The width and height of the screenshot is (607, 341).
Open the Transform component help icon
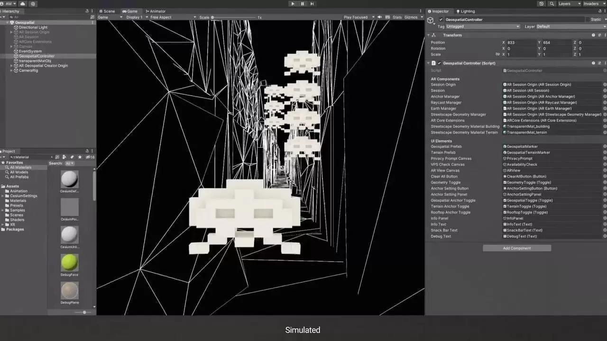tap(593, 35)
